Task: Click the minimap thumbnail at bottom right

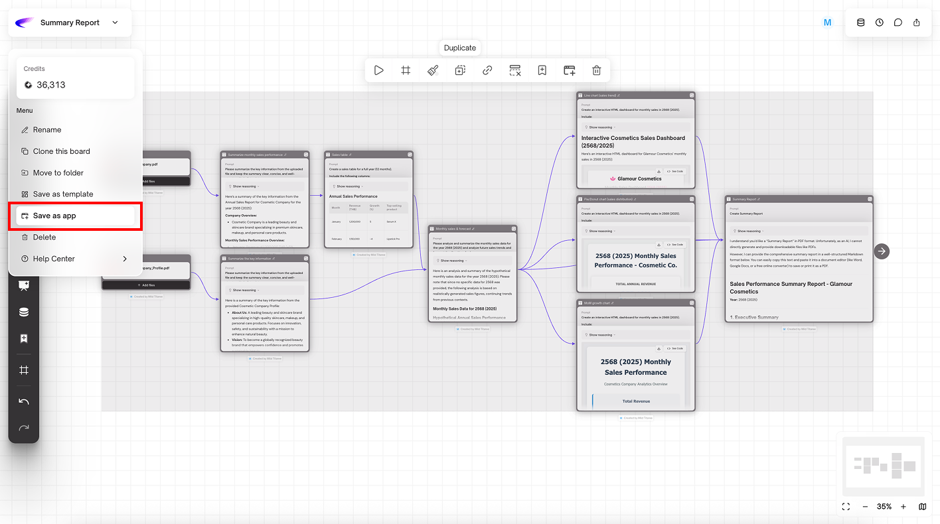Action: [884, 466]
